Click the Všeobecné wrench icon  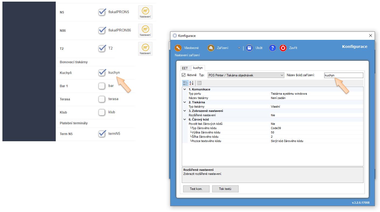coord(178,48)
